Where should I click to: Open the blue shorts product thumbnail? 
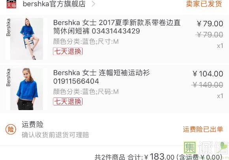(x=26, y=39)
